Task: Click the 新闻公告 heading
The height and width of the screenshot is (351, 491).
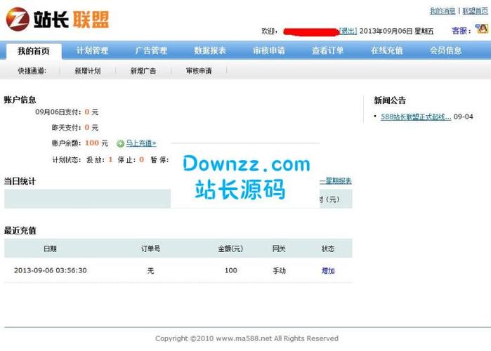Action: tap(390, 100)
